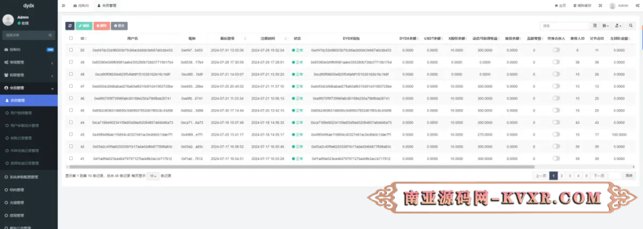Go to page 2 in pagination
Image resolution: width=643 pixels, height=229 pixels.
562,176
